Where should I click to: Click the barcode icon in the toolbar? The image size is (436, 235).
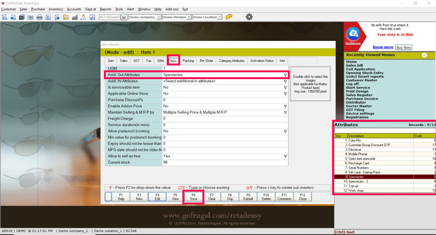click(31, 17)
